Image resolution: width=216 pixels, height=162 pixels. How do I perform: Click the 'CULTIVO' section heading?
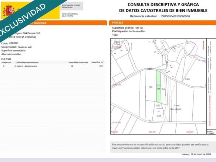click(6, 59)
